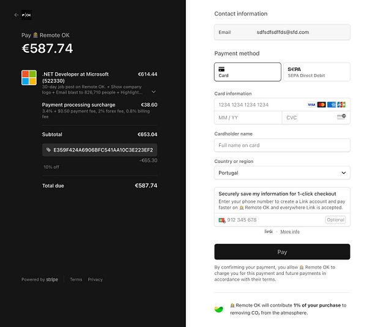
Task: Open the More info link
Action: pos(290,231)
